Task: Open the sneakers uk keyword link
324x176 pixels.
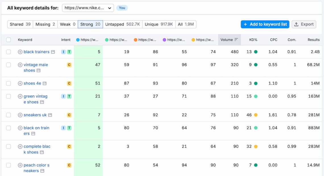Action: point(35,115)
